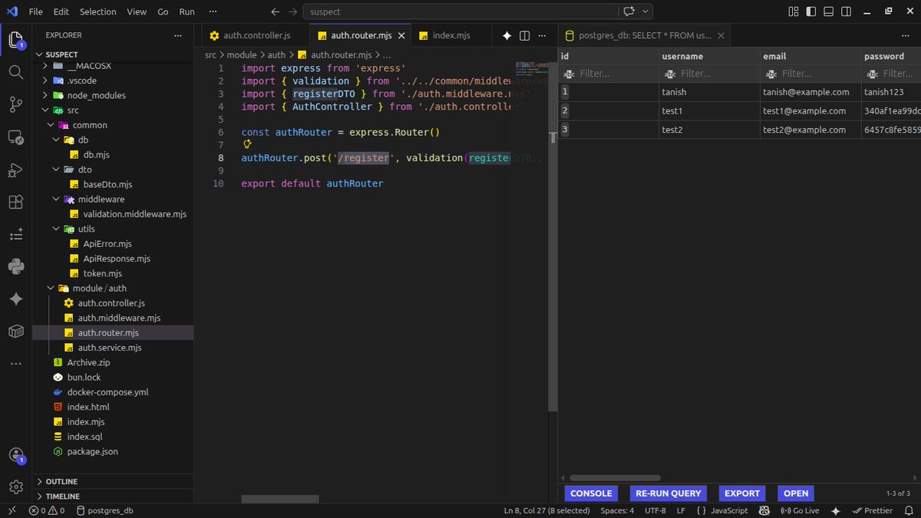Open the Search view in the activity bar
The width and height of the screenshot is (921, 518).
click(x=15, y=72)
